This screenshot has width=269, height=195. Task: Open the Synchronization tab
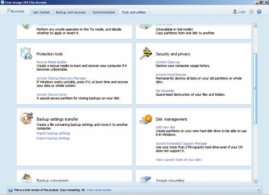(104, 12)
